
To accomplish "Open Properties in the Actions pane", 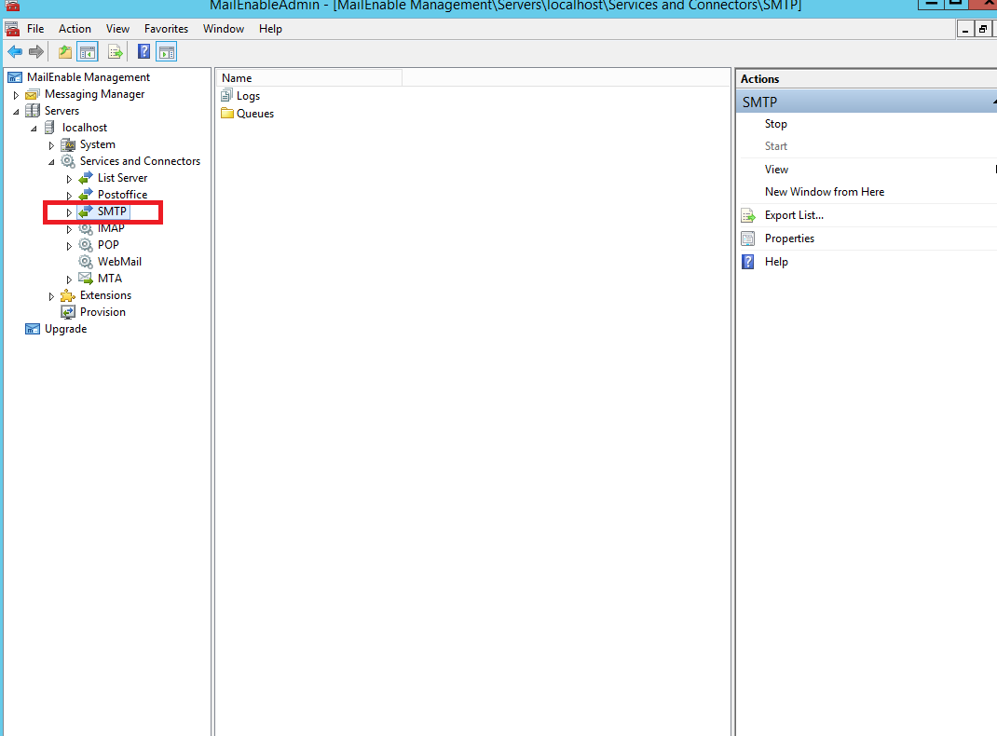I will [x=789, y=239].
